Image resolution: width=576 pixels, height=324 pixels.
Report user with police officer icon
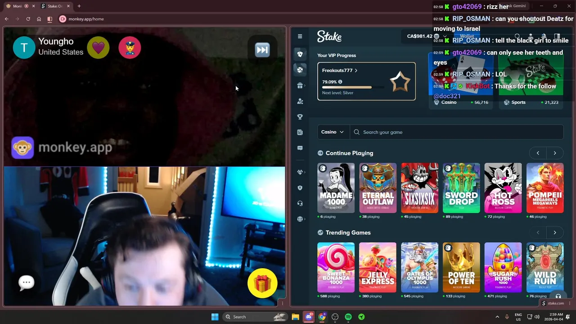click(130, 48)
